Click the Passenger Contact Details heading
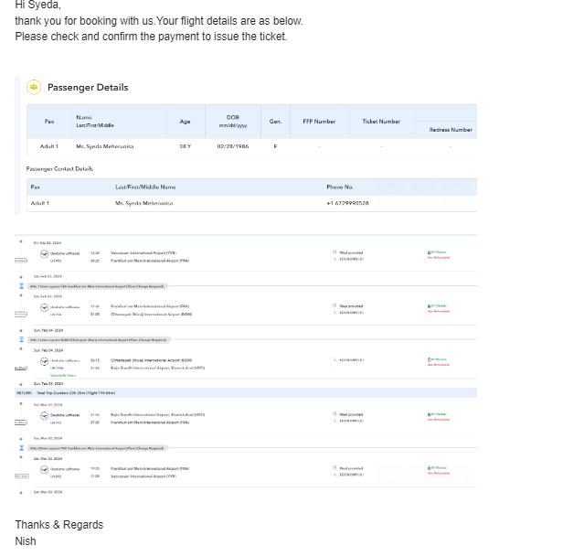 coord(59,169)
